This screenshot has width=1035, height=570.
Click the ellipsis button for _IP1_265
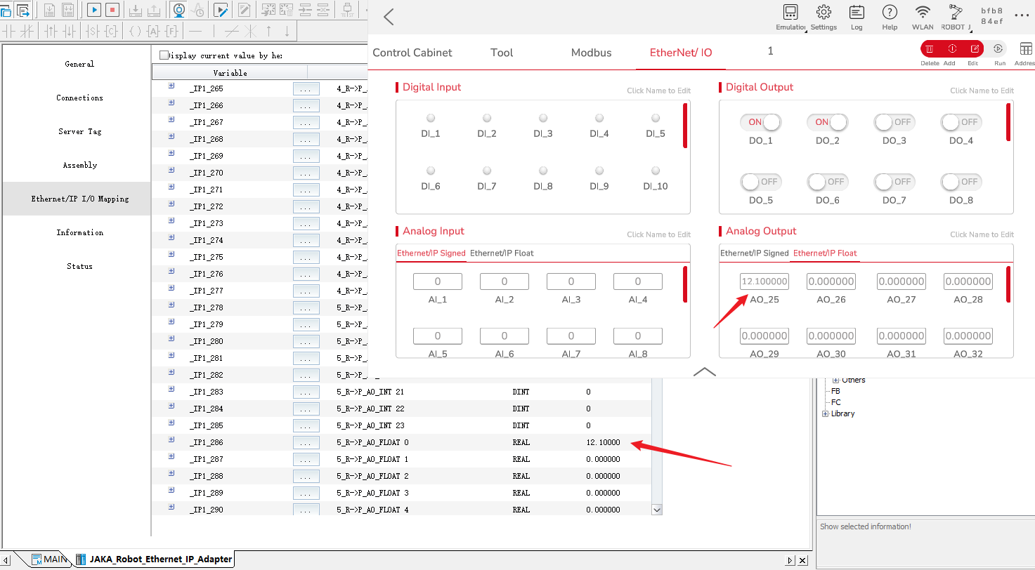click(306, 89)
